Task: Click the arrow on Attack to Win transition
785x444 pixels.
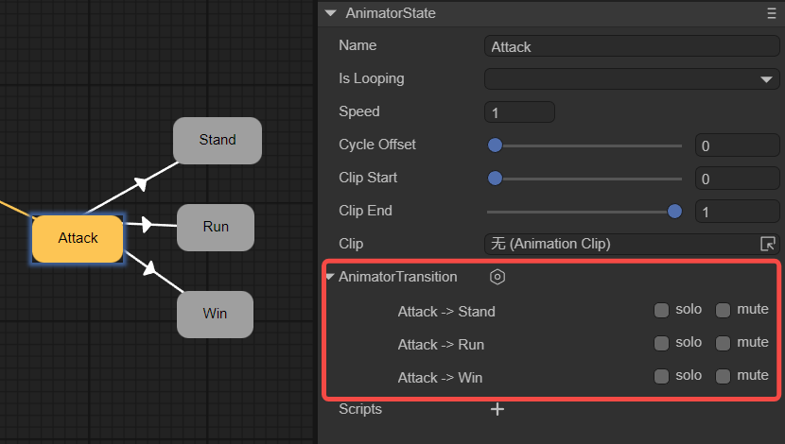Action: (x=148, y=269)
